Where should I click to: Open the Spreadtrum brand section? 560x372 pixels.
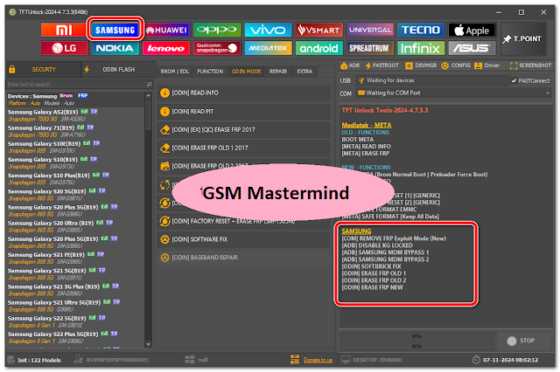coord(370,48)
